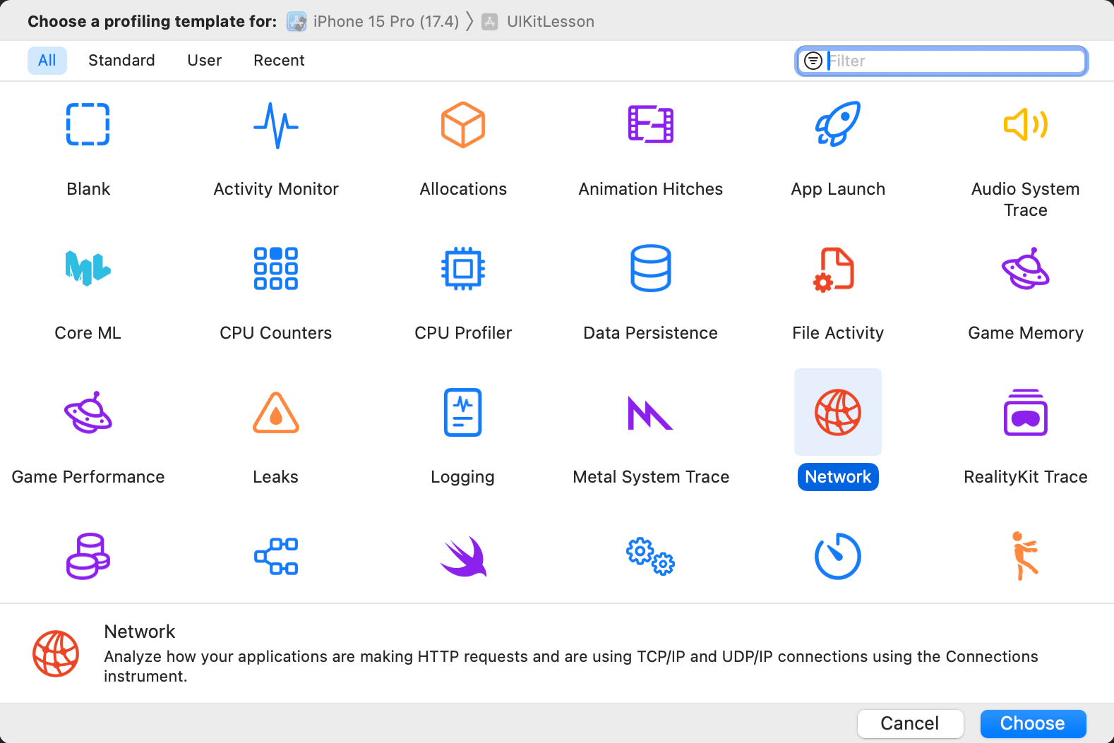1114x743 pixels.
Task: Choose the Logging document icon
Action: point(463,412)
